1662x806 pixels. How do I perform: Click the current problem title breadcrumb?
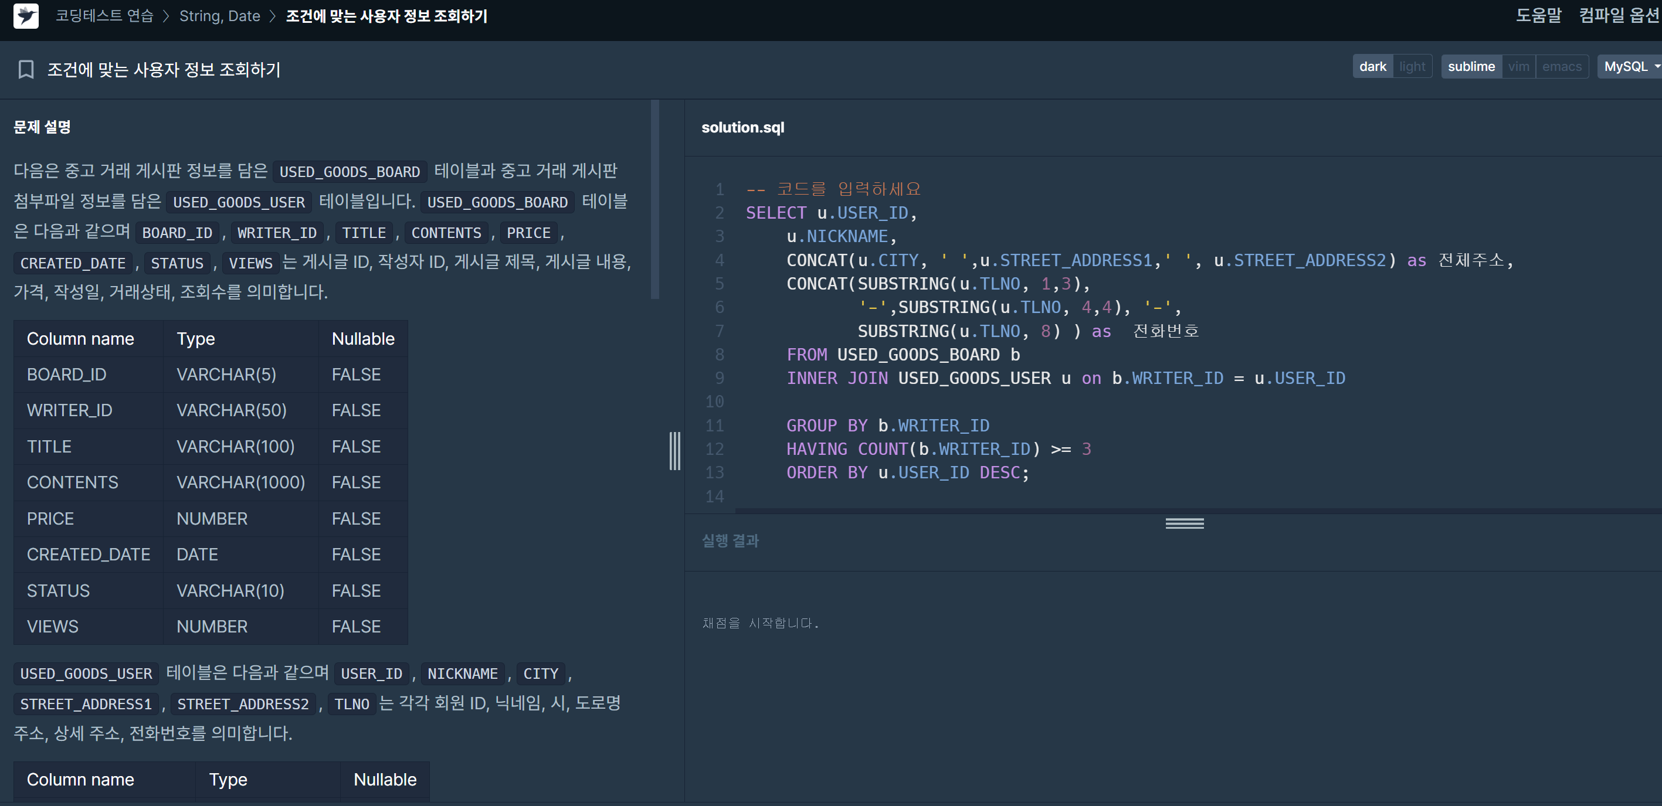(386, 15)
